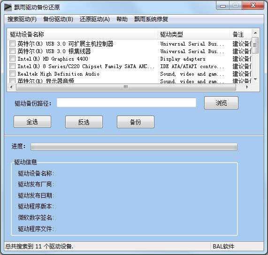Viewport: 268px width, 255px height.
Task: Check the 英特尔(R) USB 3.0 根集线器 checkbox
Action: point(12,51)
